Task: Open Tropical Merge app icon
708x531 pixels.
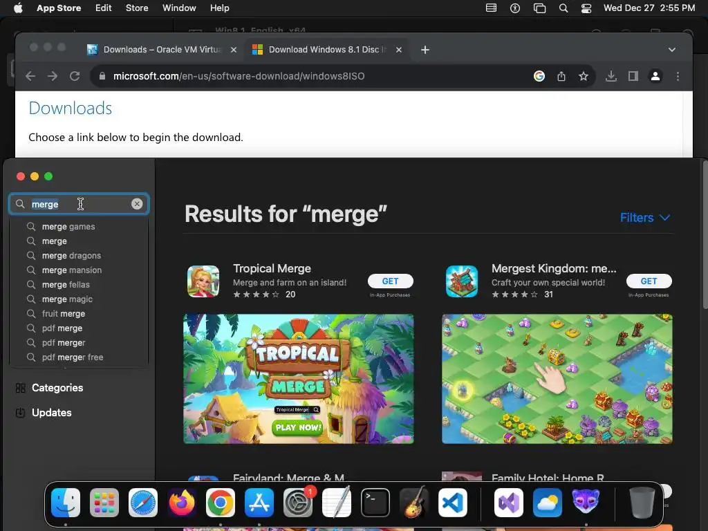Action: coord(203,281)
